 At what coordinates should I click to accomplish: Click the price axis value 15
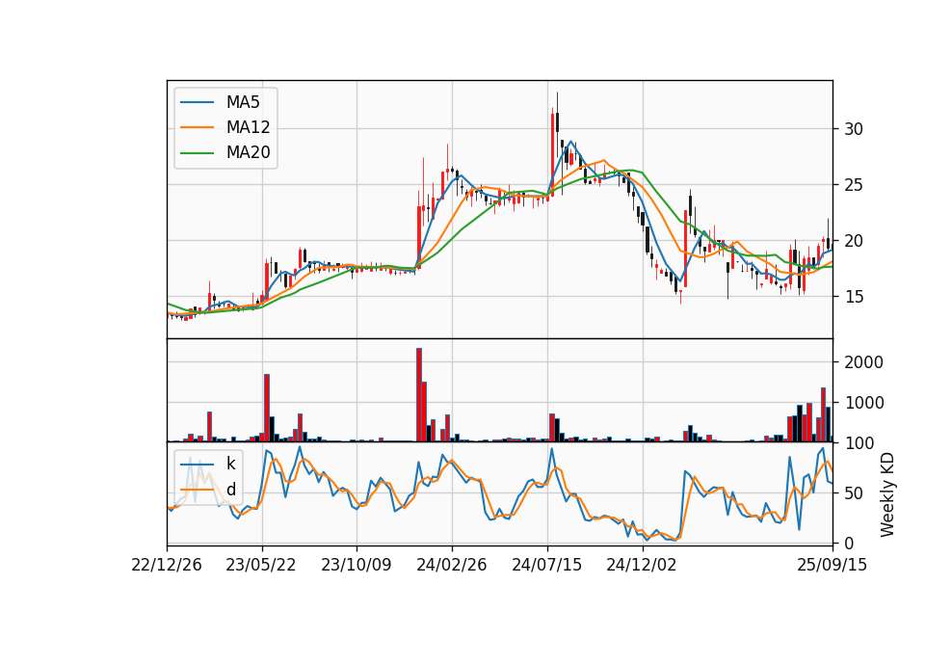click(x=854, y=297)
